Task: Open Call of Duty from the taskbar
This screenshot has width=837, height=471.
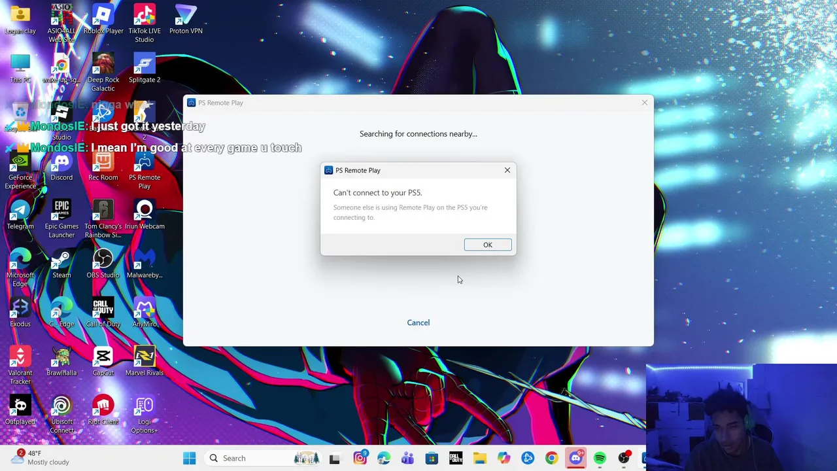Action: point(456,459)
